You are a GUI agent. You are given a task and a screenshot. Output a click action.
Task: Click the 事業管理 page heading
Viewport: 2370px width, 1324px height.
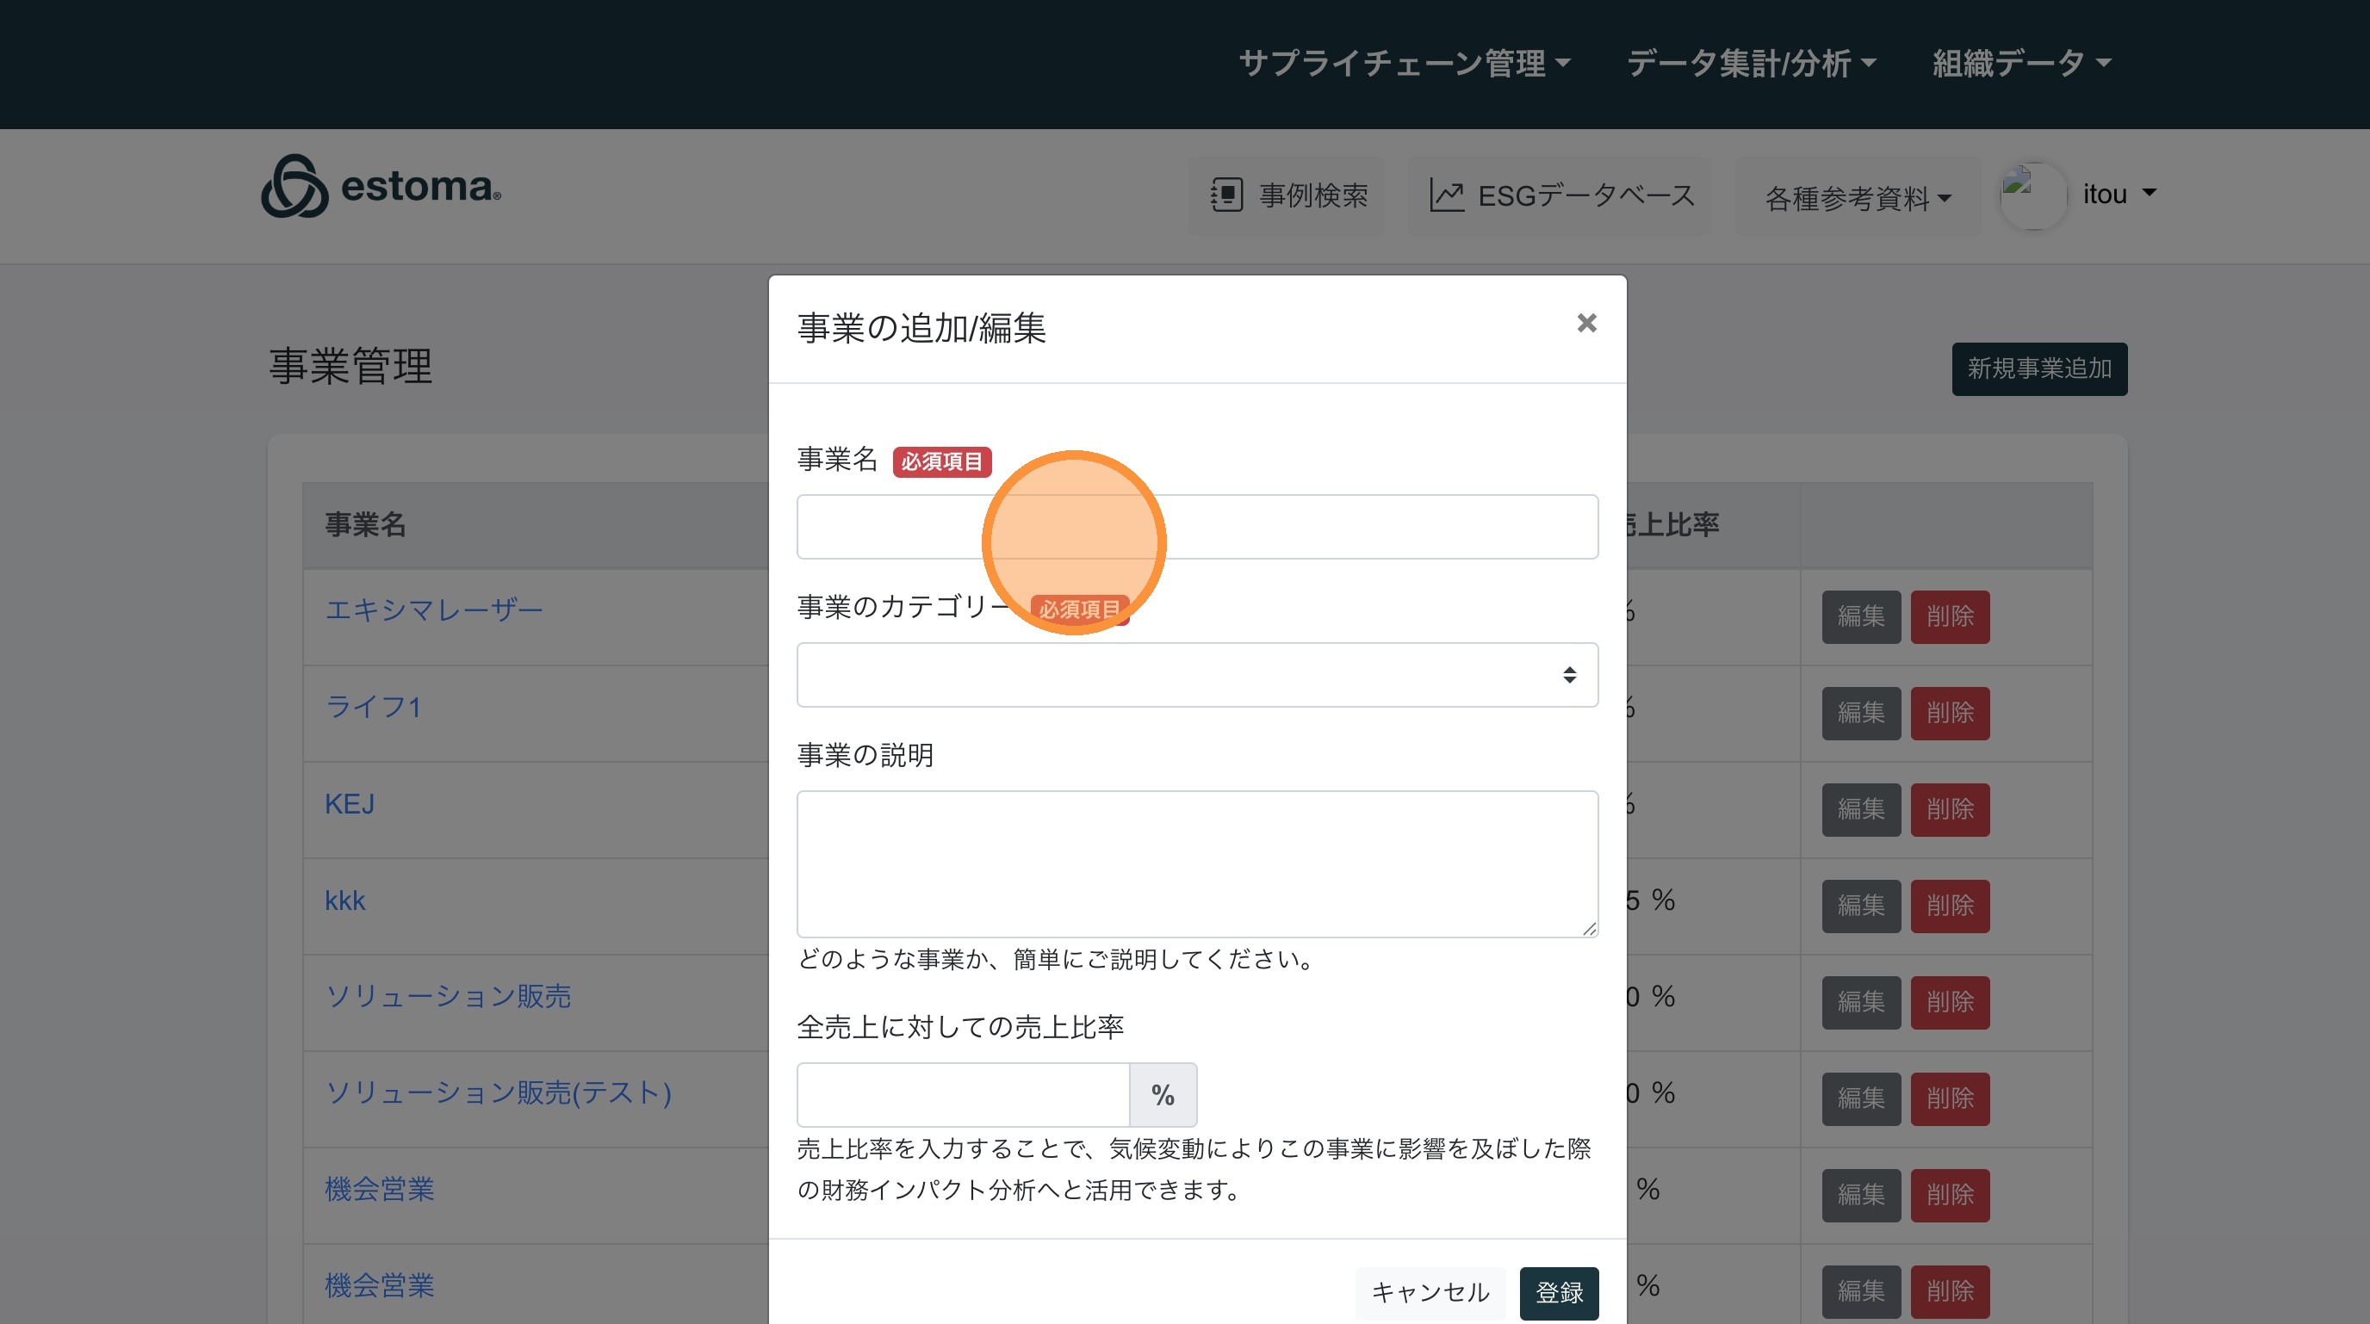(x=351, y=366)
